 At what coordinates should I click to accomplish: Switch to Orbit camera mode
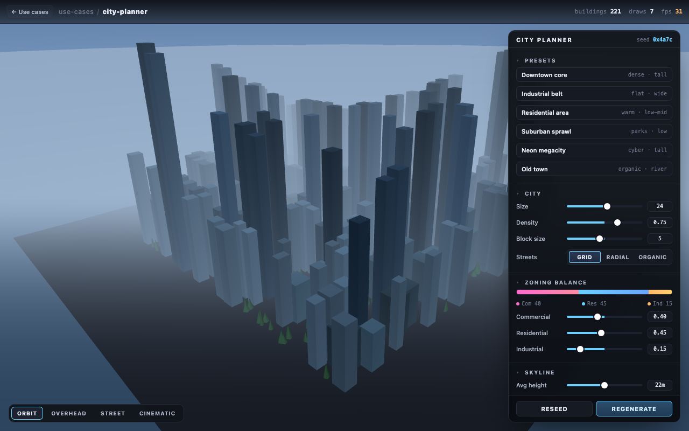[x=27, y=413]
